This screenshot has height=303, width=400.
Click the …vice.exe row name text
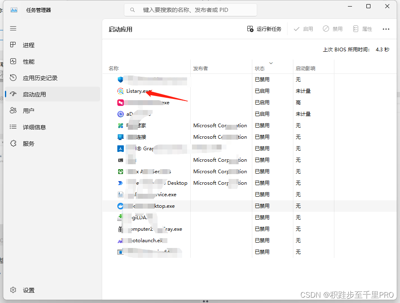pyautogui.click(x=151, y=195)
